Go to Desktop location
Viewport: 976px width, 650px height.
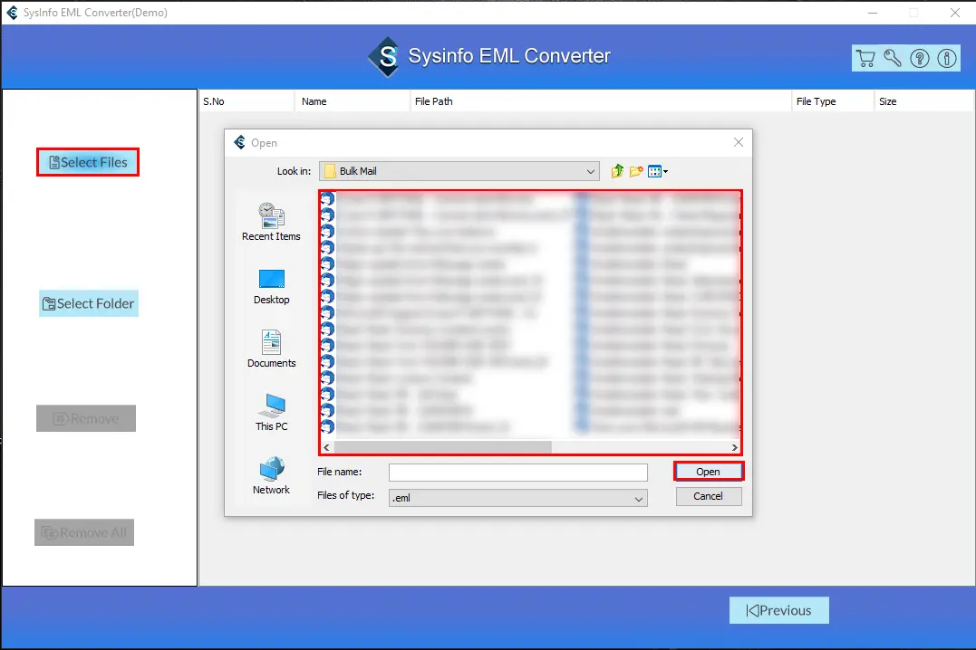(271, 287)
